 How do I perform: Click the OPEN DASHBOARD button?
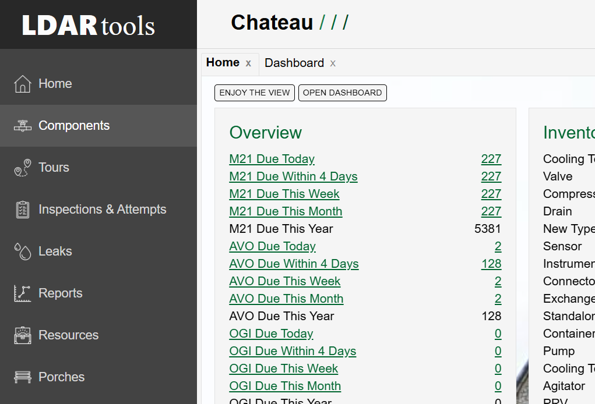(x=343, y=93)
